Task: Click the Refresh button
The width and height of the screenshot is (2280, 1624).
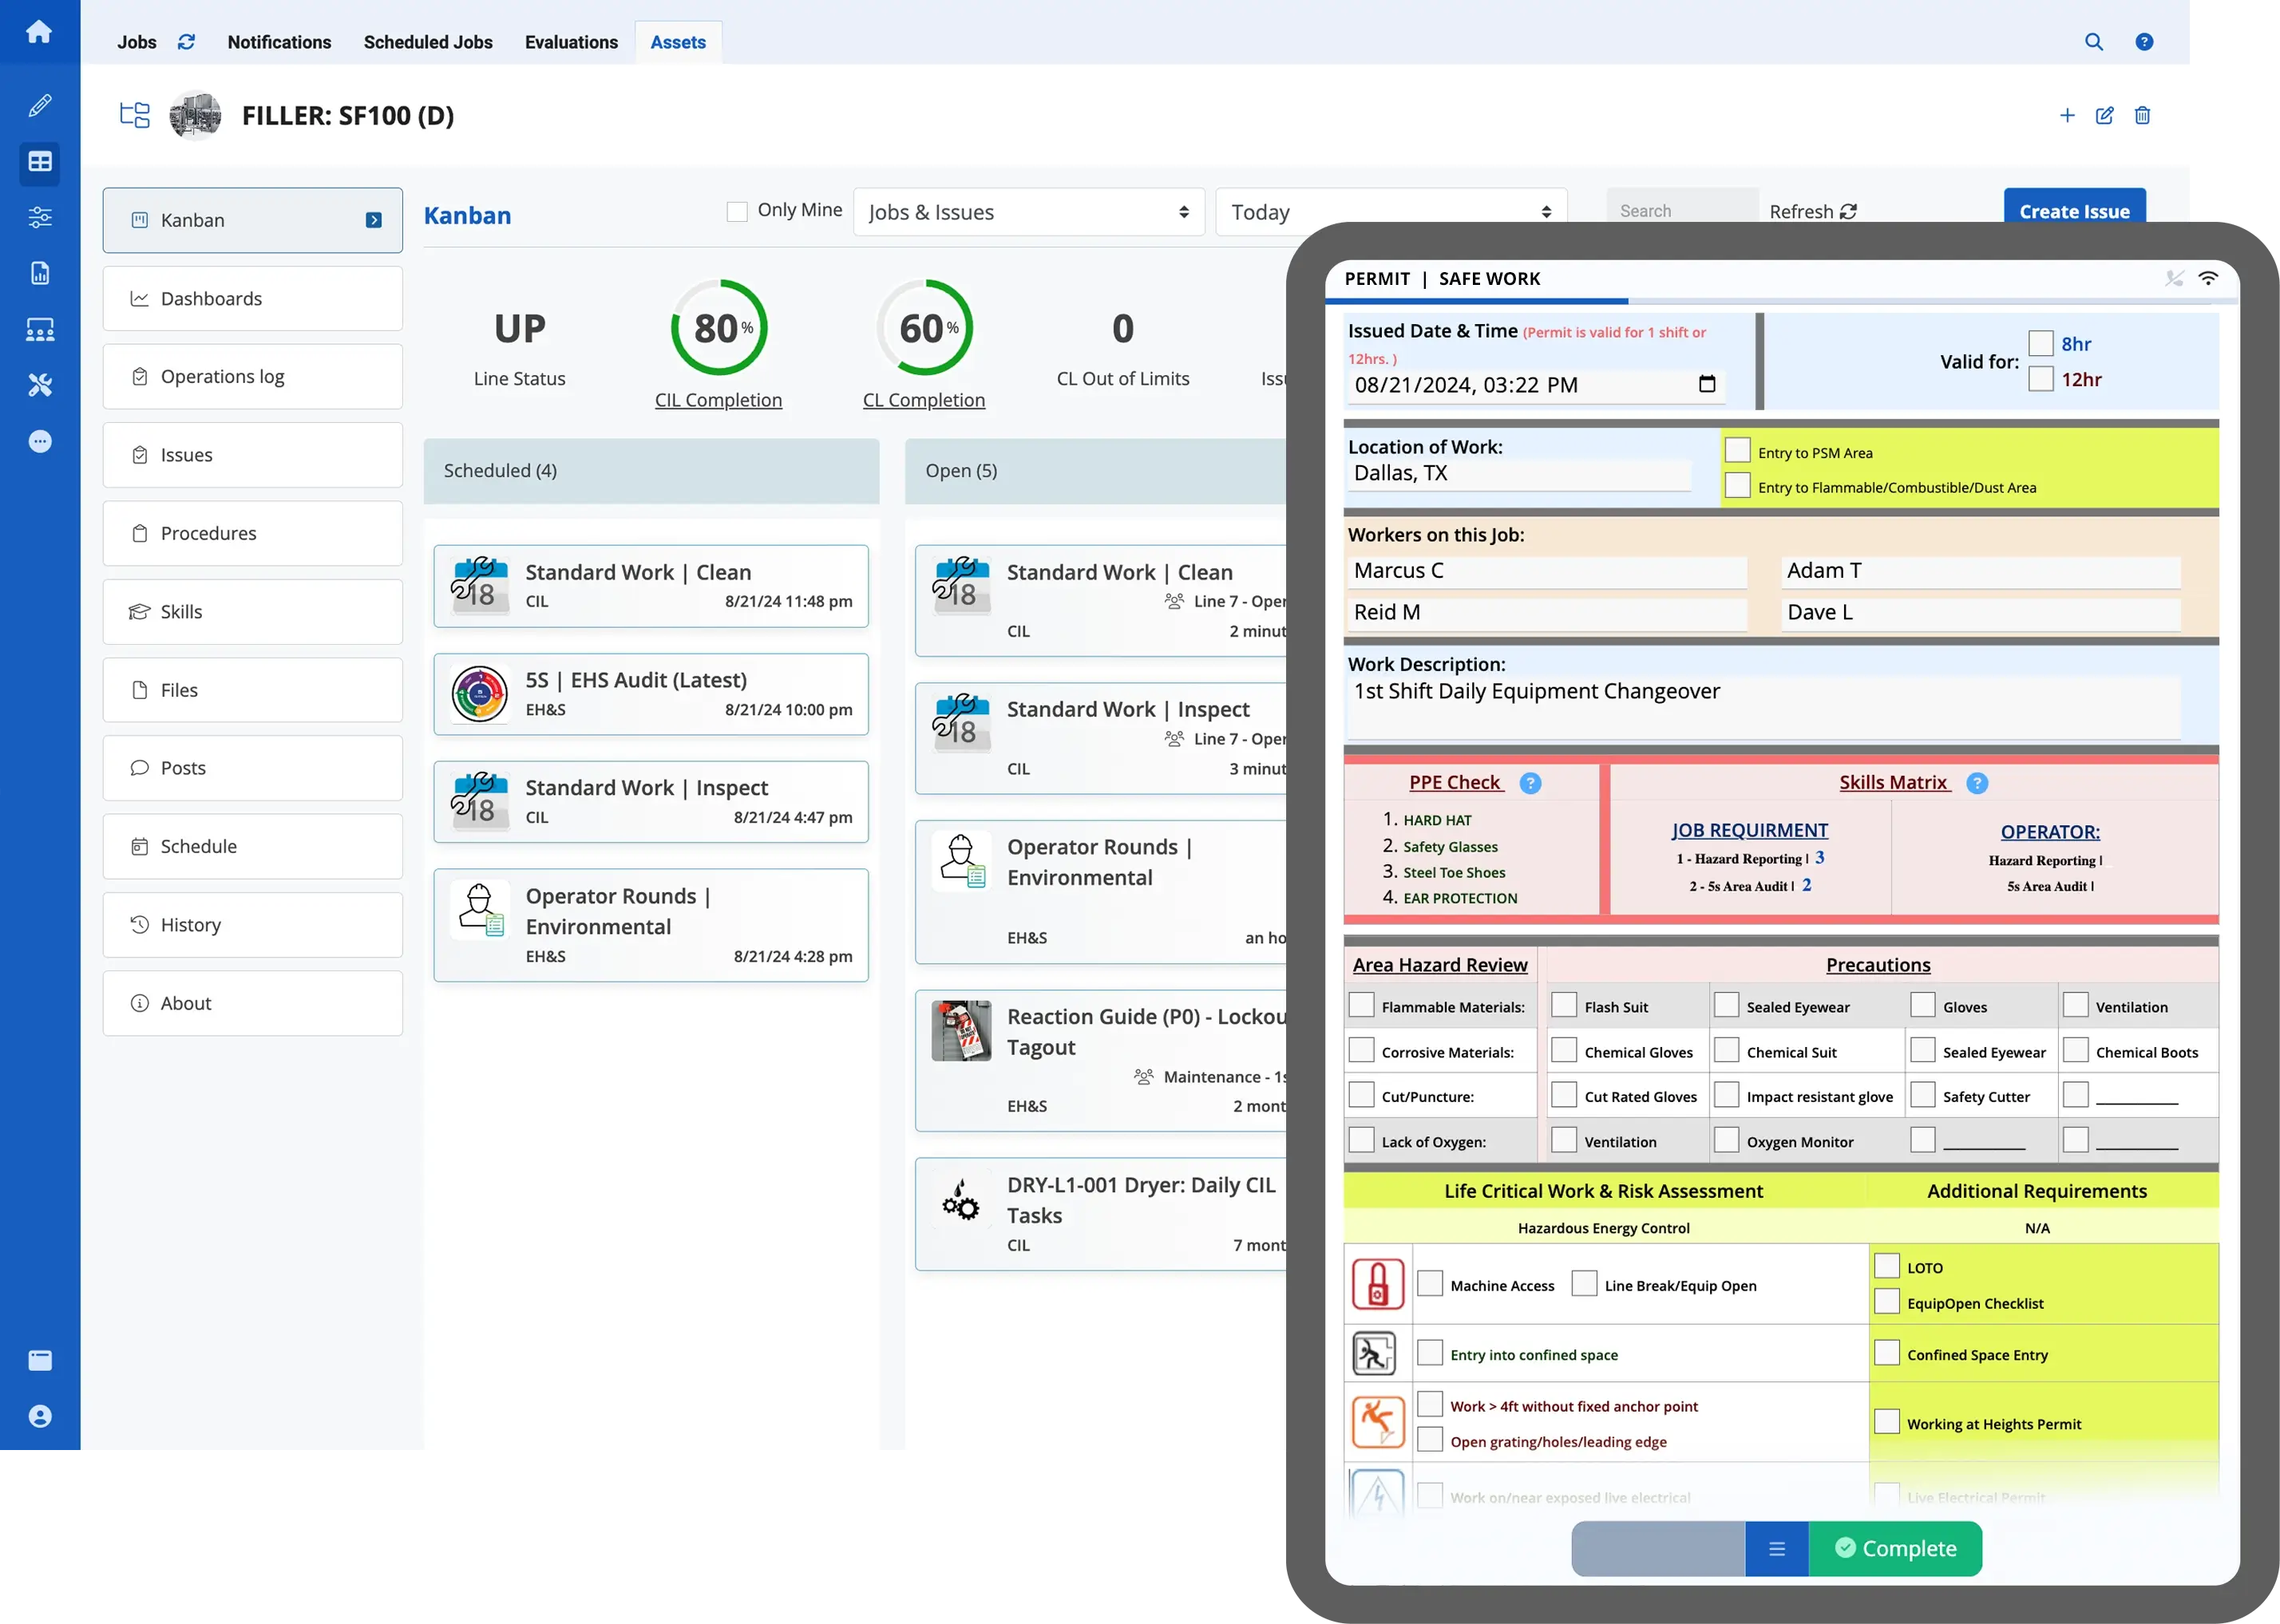Action: coord(1813,212)
